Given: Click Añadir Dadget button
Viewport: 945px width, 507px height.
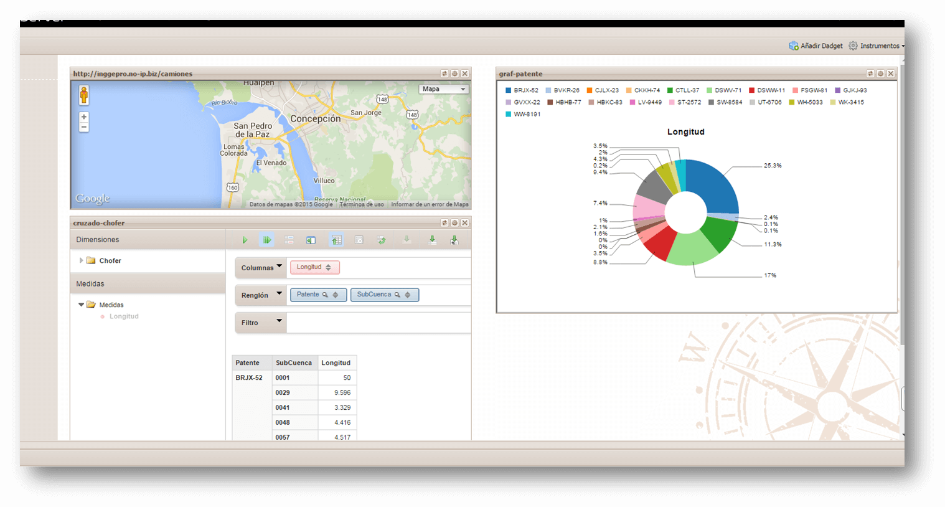Looking at the screenshot, I should 816,46.
